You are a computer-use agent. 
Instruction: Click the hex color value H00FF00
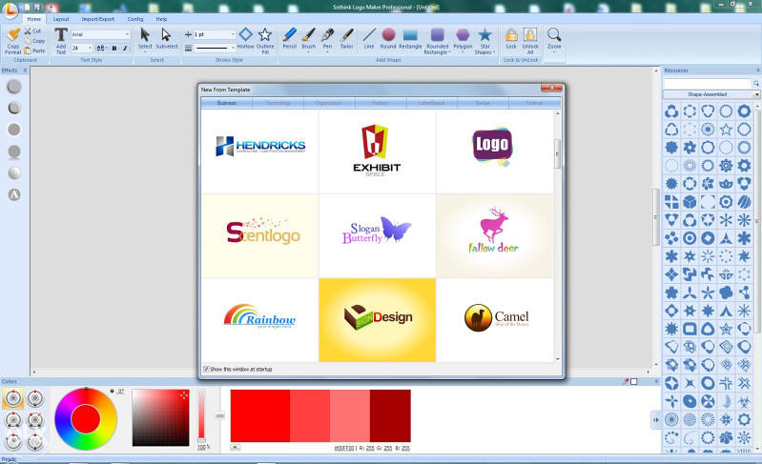coord(344,449)
